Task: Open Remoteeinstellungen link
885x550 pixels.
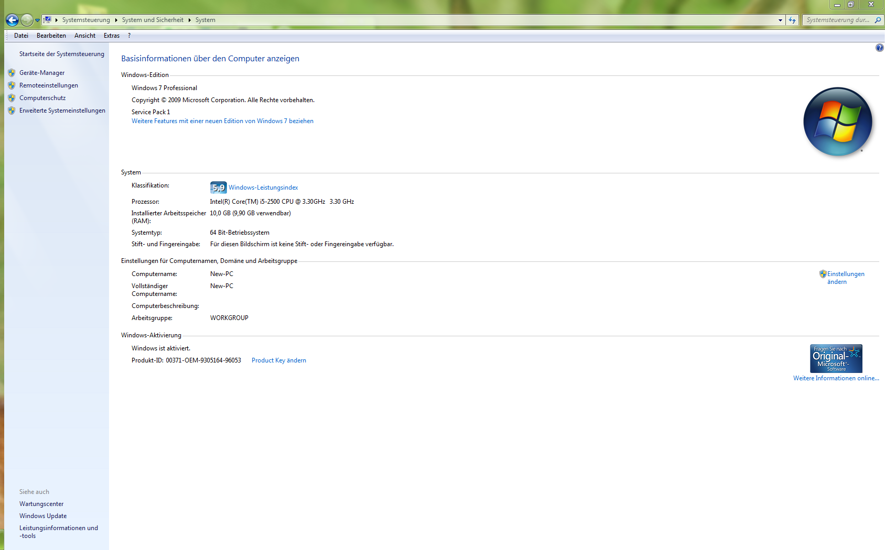Action: tap(49, 85)
